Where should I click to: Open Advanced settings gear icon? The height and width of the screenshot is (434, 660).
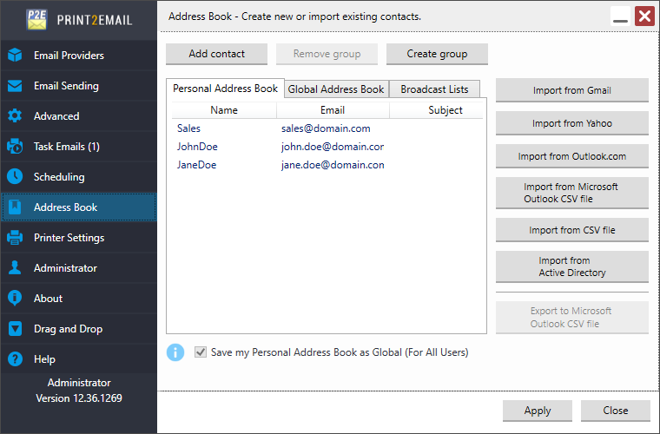tap(15, 116)
